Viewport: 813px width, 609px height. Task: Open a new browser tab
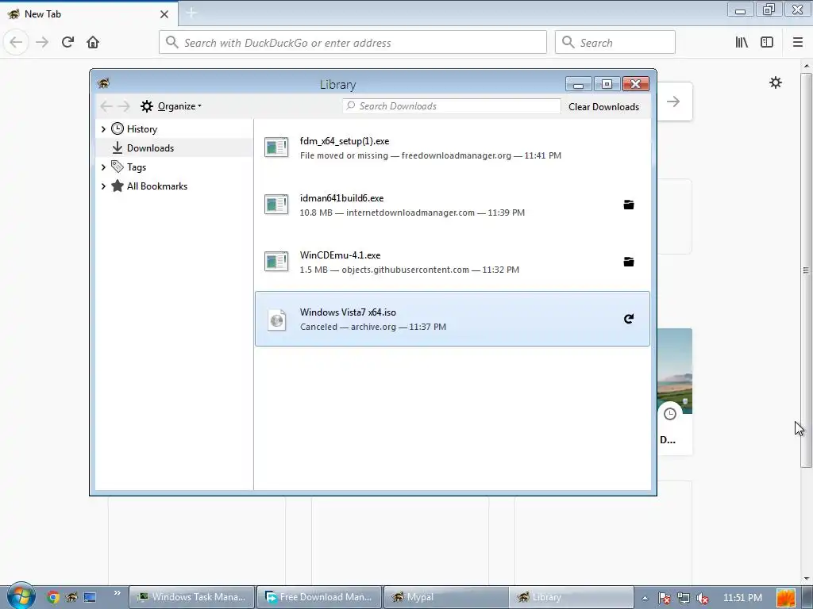tap(191, 13)
